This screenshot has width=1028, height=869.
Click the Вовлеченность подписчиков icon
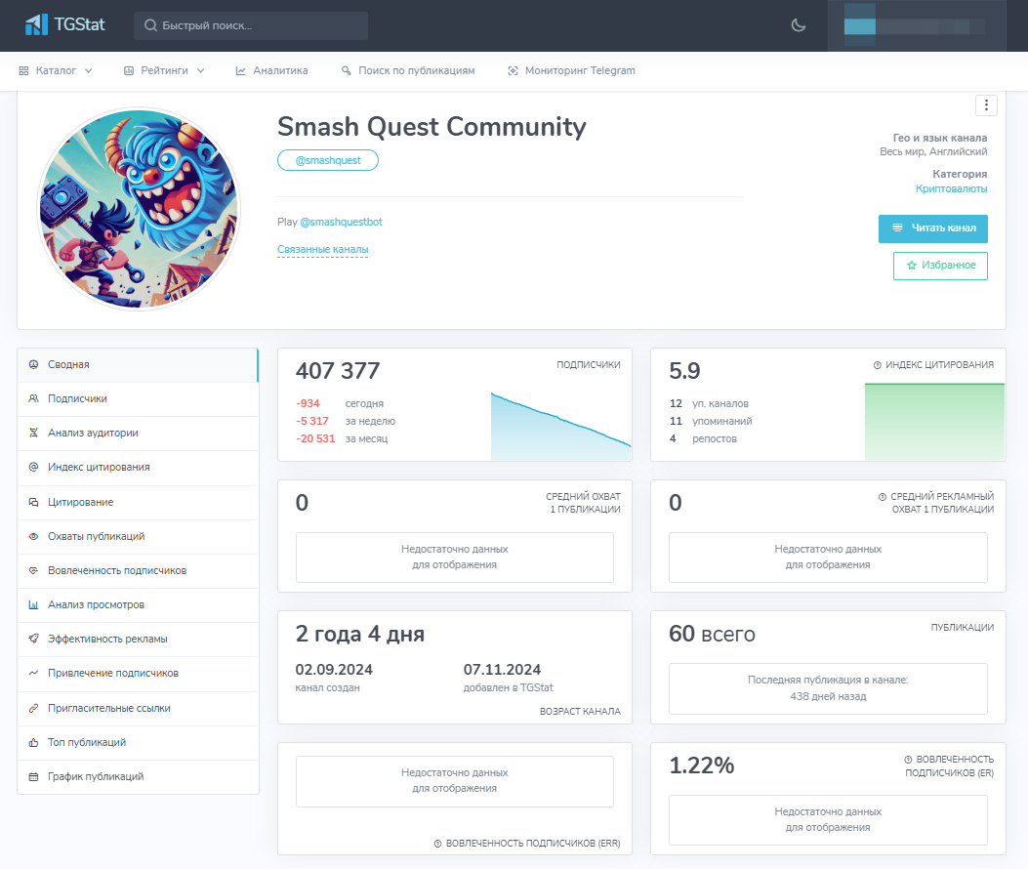pyautogui.click(x=33, y=570)
